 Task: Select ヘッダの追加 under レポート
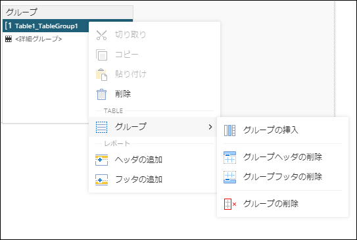(x=153, y=160)
